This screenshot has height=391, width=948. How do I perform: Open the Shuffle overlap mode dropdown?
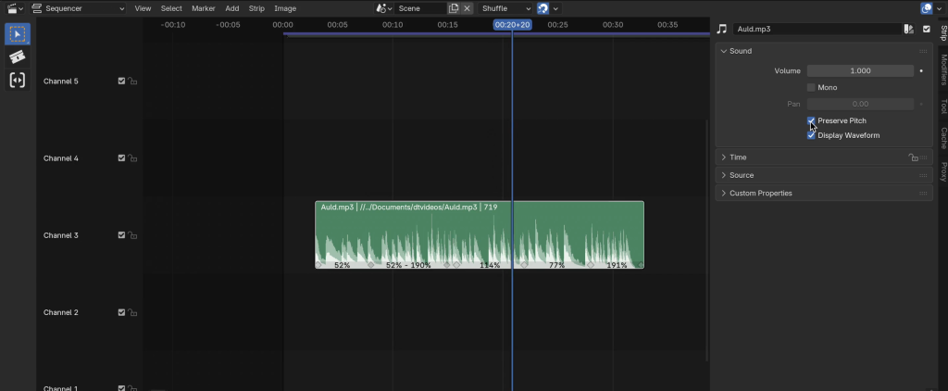(x=505, y=8)
